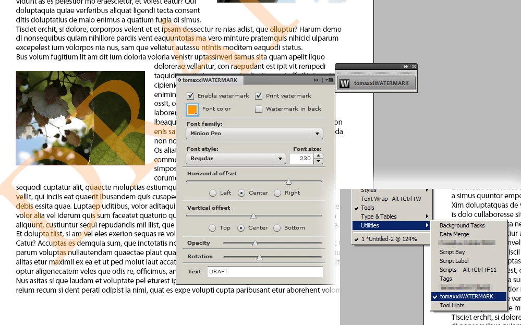Open the Styles submenu
The image size is (521, 325).
click(392, 190)
